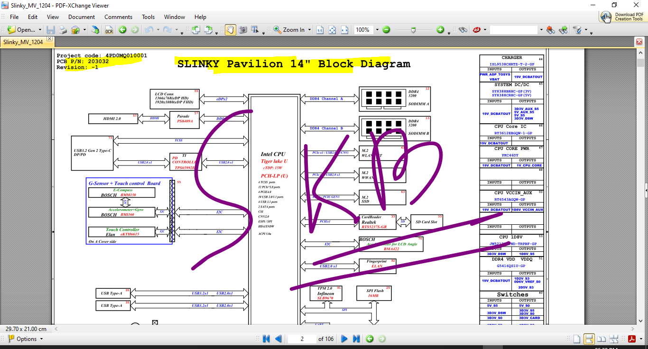Click the green Zoom Out minus button

tap(386, 30)
